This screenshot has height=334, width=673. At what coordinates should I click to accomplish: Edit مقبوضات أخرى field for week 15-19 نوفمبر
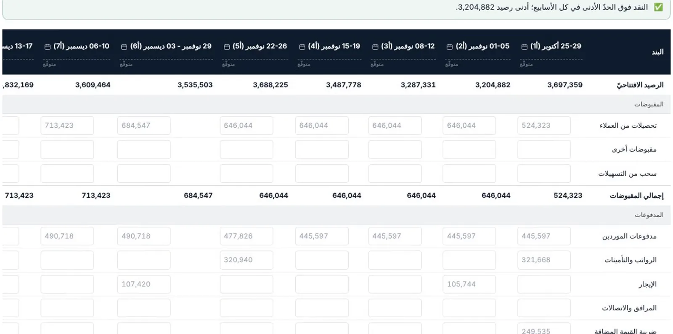[x=322, y=150]
